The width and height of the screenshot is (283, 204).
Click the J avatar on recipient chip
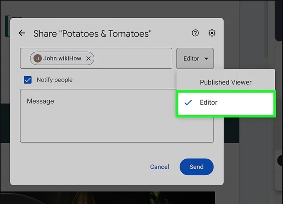[x=37, y=58]
